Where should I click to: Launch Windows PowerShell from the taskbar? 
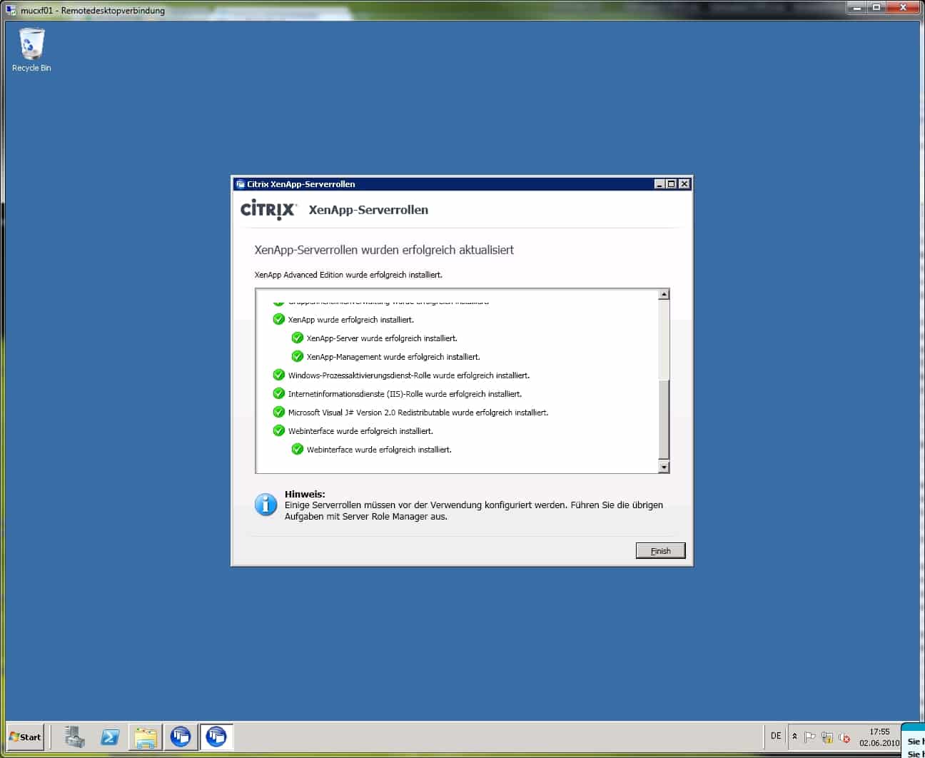coord(110,737)
